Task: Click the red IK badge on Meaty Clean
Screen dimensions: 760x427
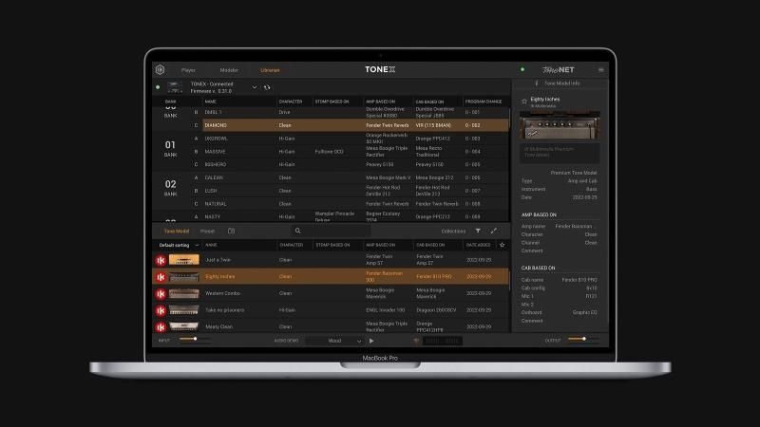Action: [161, 326]
